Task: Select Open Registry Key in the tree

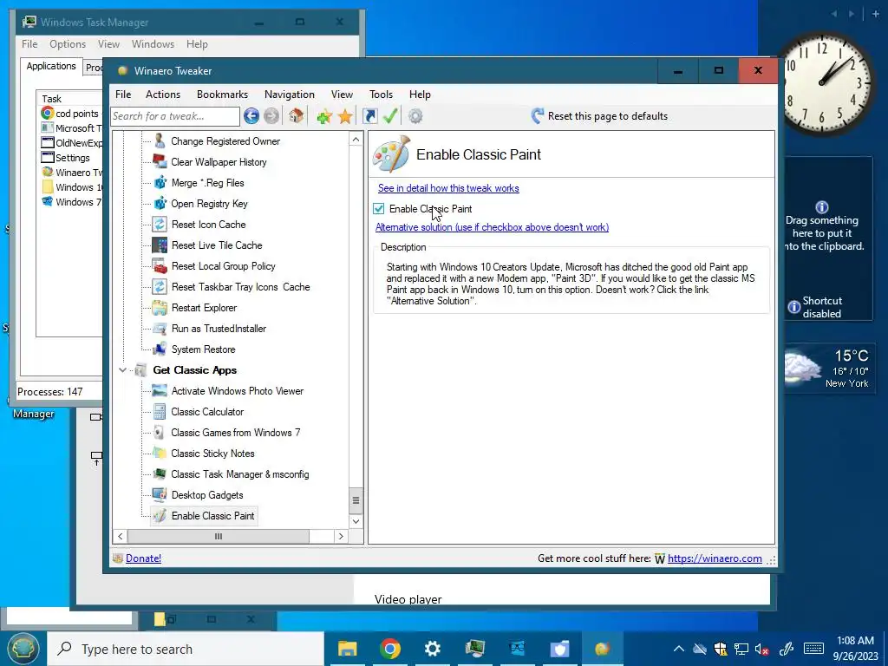Action: tap(209, 204)
